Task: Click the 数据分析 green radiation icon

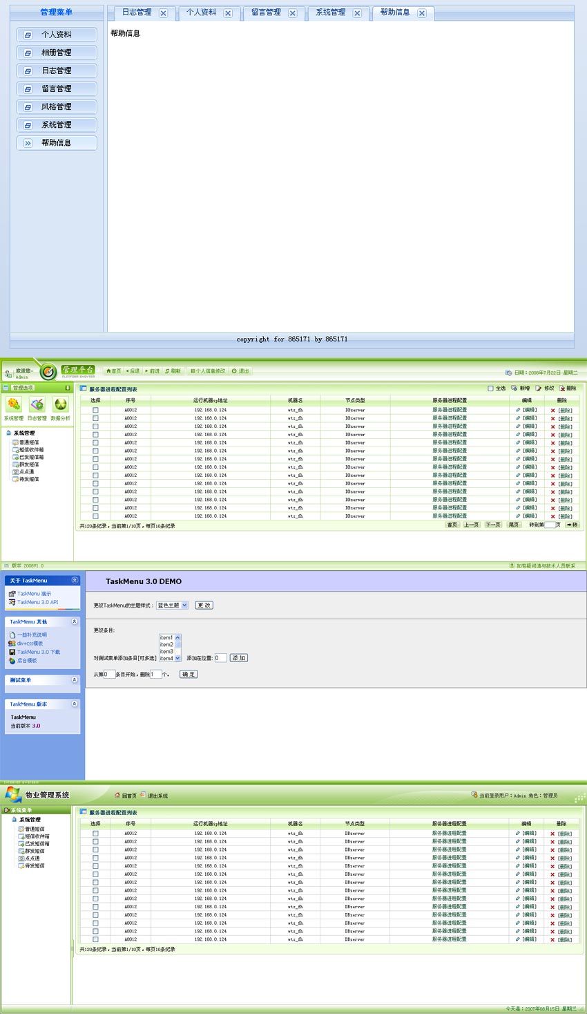Action: pyautogui.click(x=61, y=404)
